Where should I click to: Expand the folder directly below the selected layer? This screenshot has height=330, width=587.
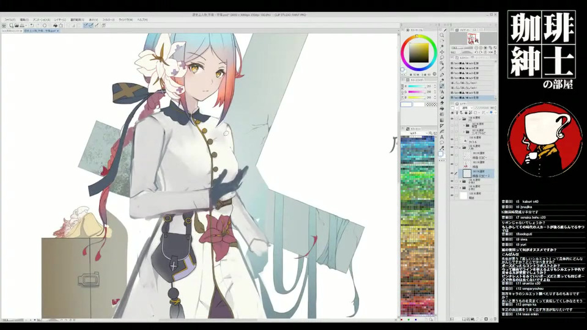(460, 182)
